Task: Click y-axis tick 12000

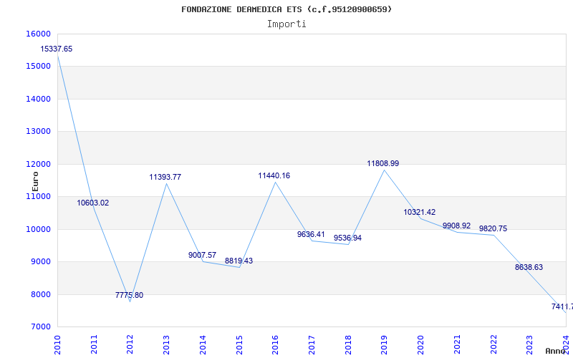Action: (39, 165)
